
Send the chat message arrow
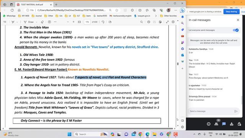(x=236, y=111)
